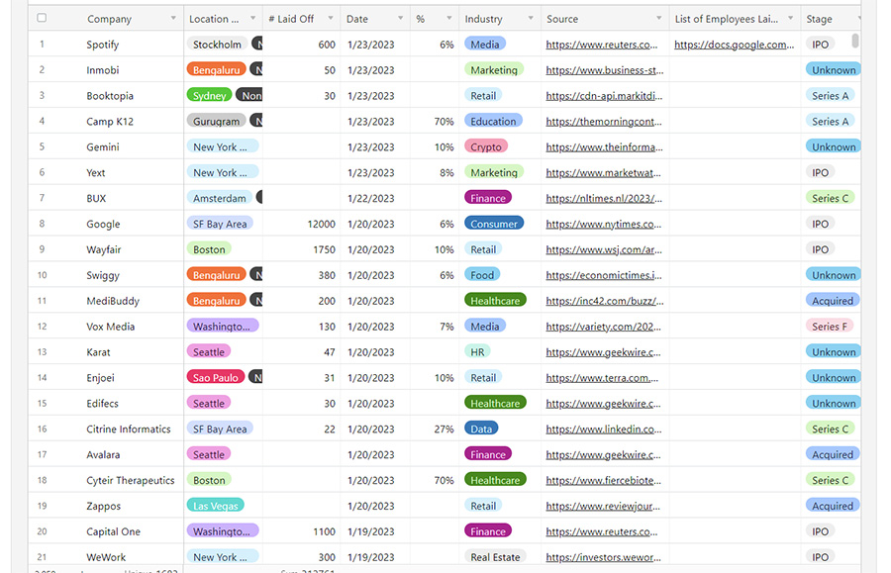Viewport: 891px width, 573px height.
Task: Click the Acquired stage tag for MediBuddy
Action: 833,301
